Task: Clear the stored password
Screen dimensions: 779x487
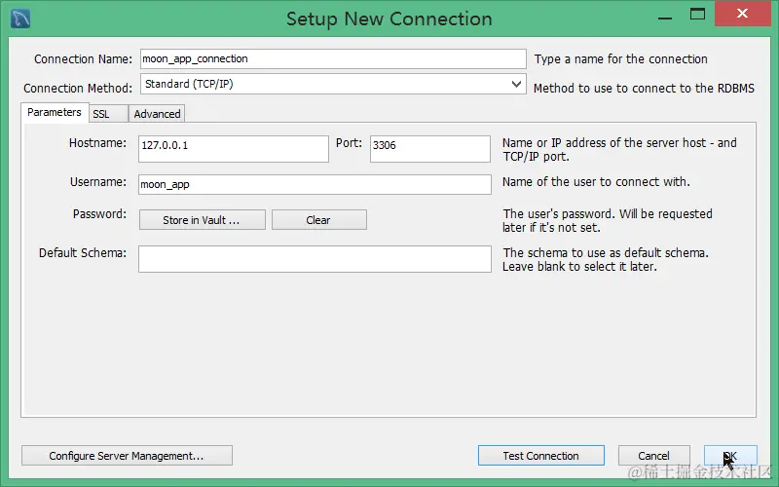Action: tap(319, 220)
